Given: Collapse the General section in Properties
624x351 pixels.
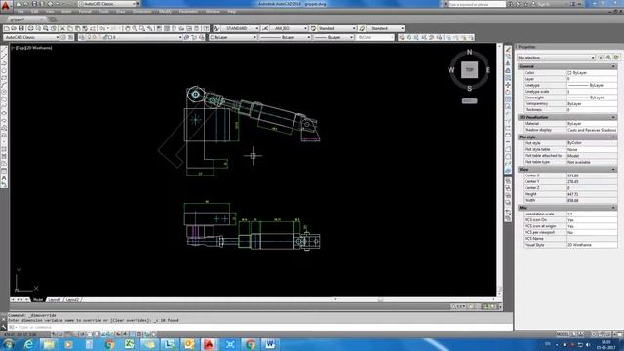Looking at the screenshot, I should [613, 66].
